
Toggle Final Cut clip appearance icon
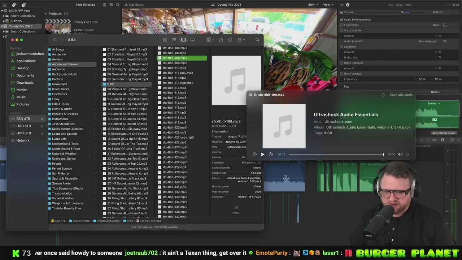104,5
